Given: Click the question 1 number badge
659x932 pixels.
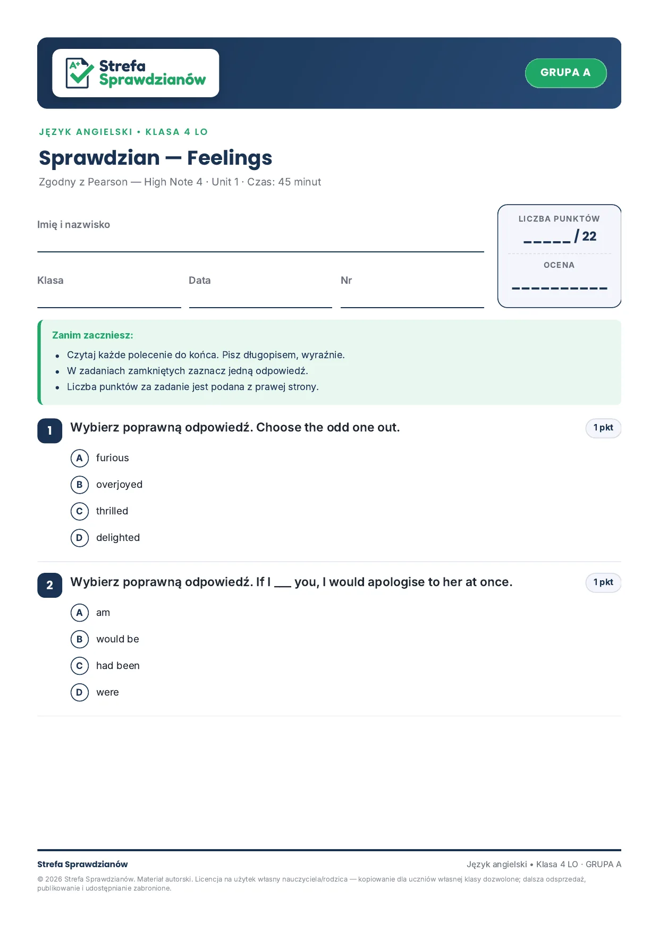Looking at the screenshot, I should pyautogui.click(x=50, y=431).
